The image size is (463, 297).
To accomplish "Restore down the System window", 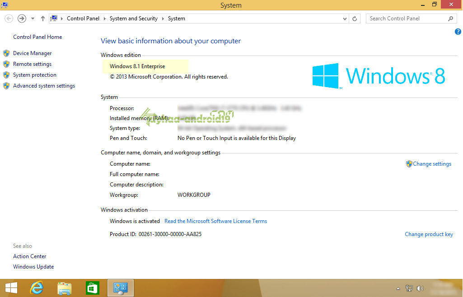I will [435, 5].
